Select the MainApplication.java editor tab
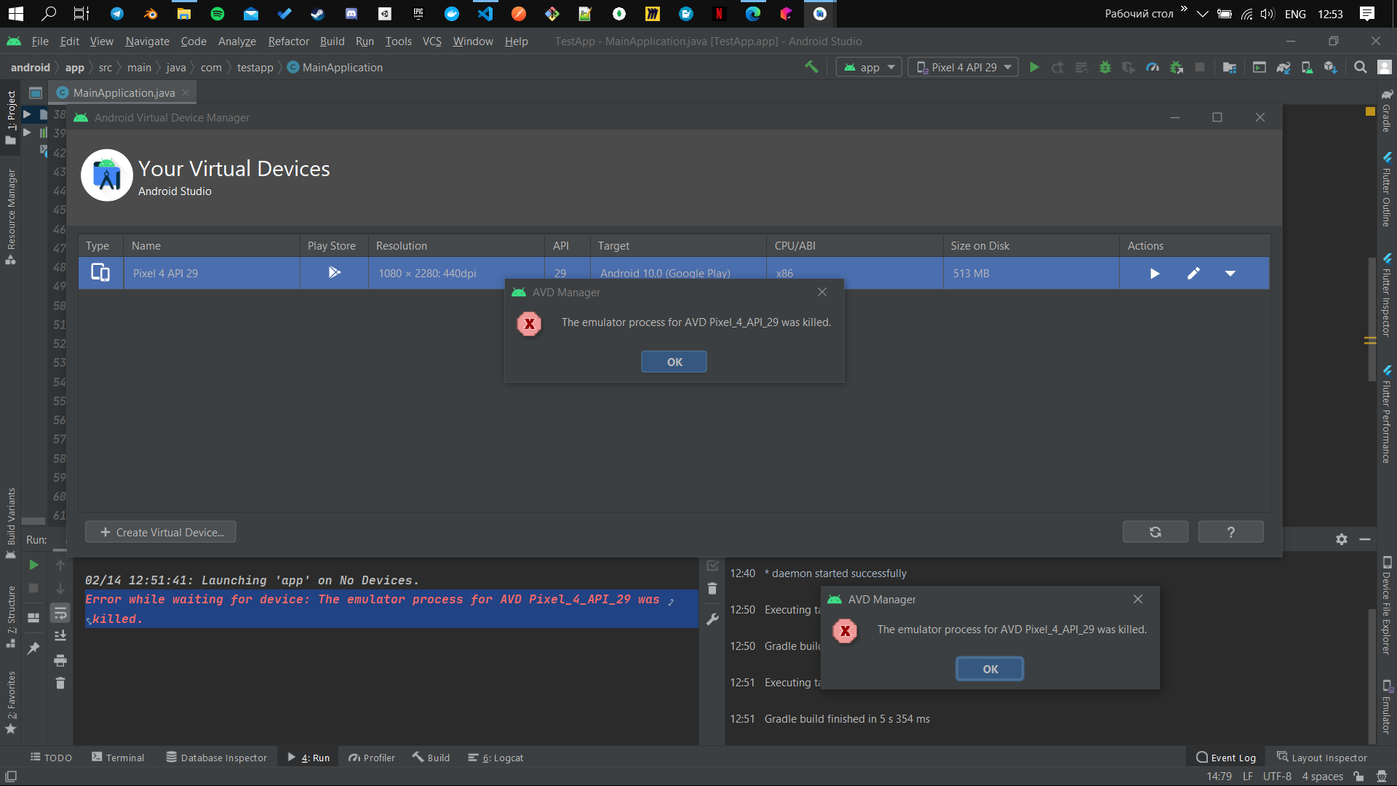The image size is (1397, 786). tap(124, 92)
